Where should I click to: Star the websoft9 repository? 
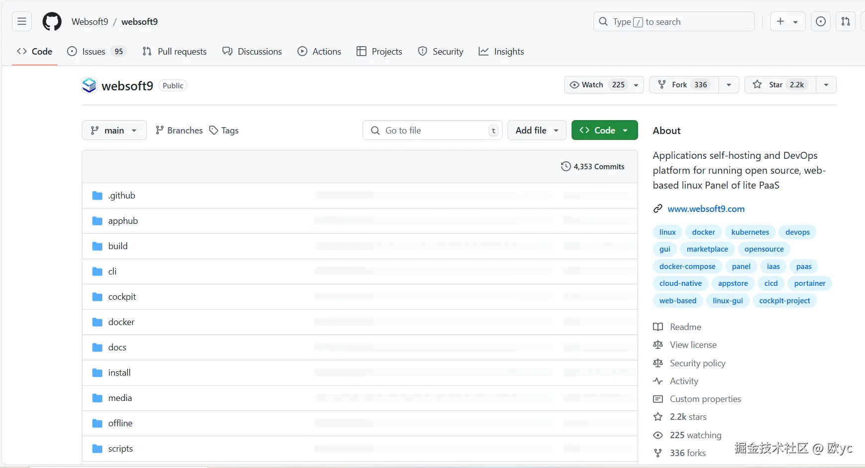point(780,85)
